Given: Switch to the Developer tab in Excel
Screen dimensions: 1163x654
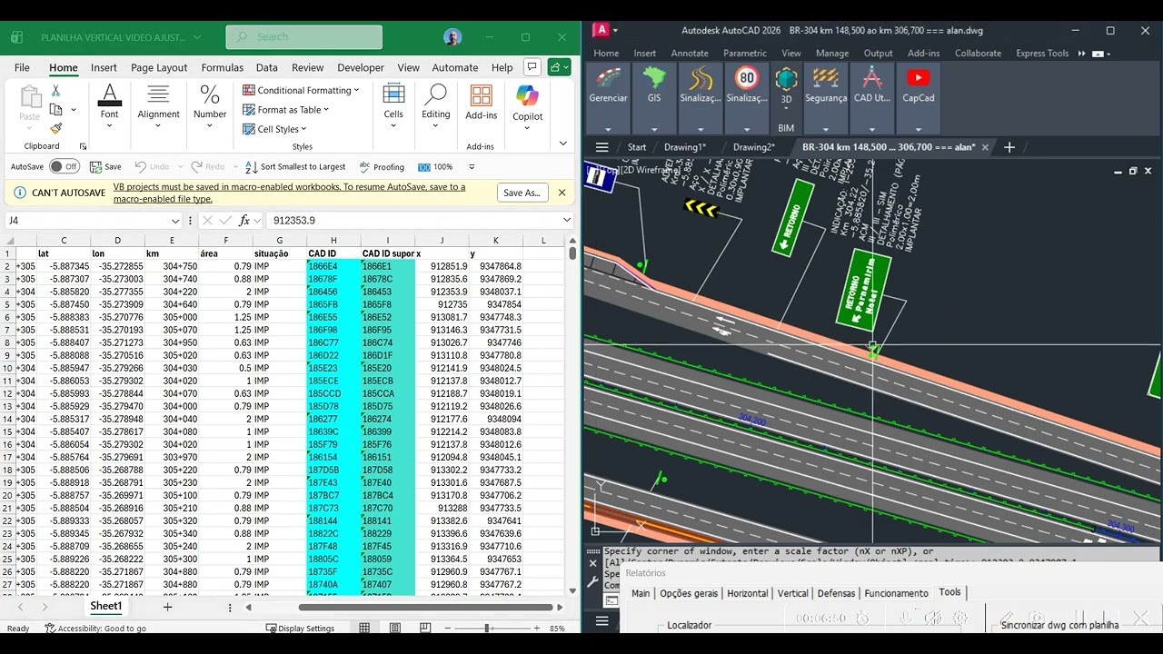Looking at the screenshot, I should tap(361, 67).
